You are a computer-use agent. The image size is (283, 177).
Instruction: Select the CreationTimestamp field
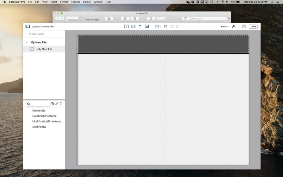click(x=44, y=116)
